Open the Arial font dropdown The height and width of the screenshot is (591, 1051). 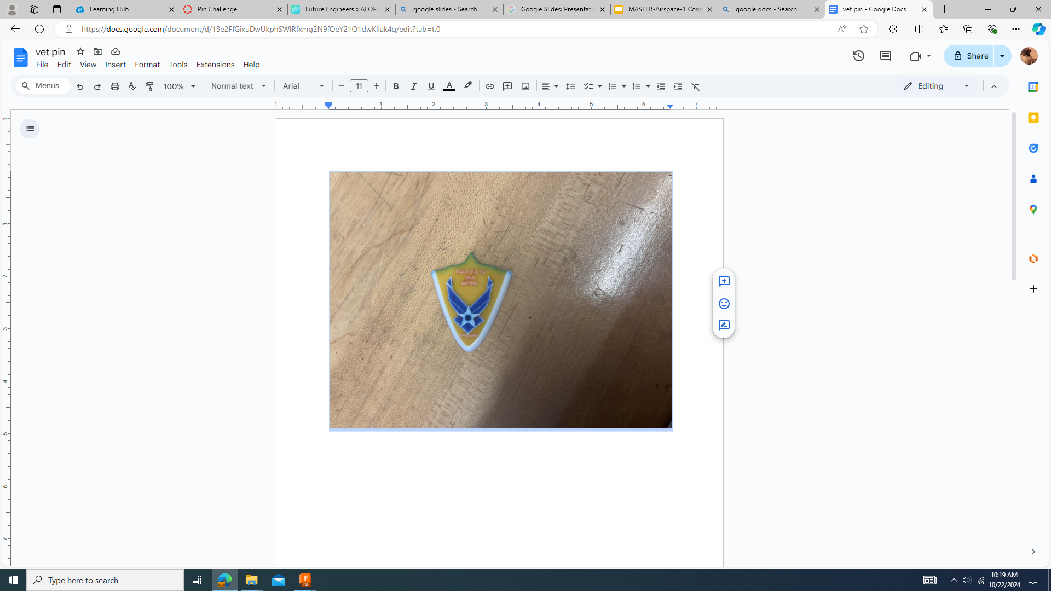pos(304,86)
